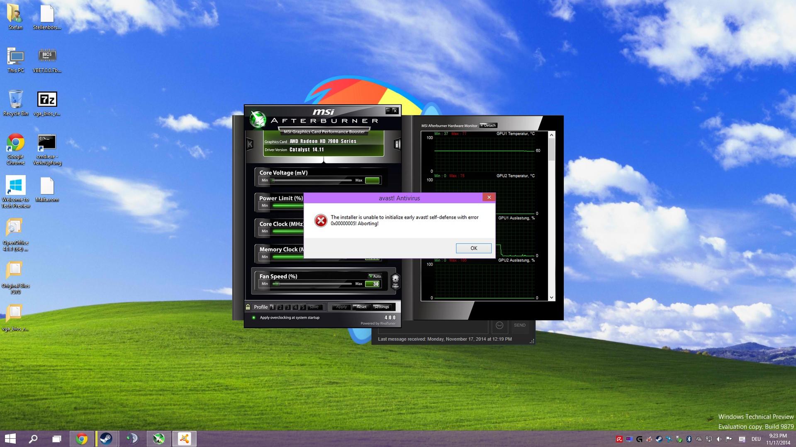This screenshot has height=447, width=796.
Task: Open the Windows Start menu
Action: click(10, 439)
